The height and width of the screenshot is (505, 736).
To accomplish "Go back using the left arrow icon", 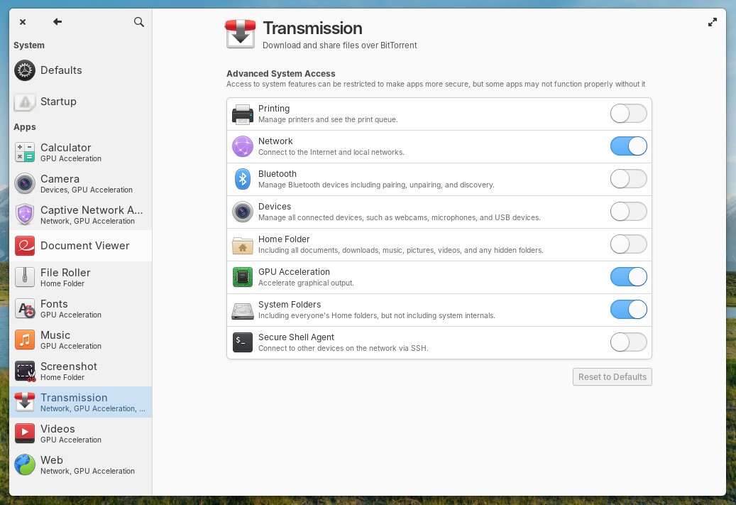I will pyautogui.click(x=57, y=21).
